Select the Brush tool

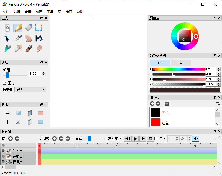(29, 49)
